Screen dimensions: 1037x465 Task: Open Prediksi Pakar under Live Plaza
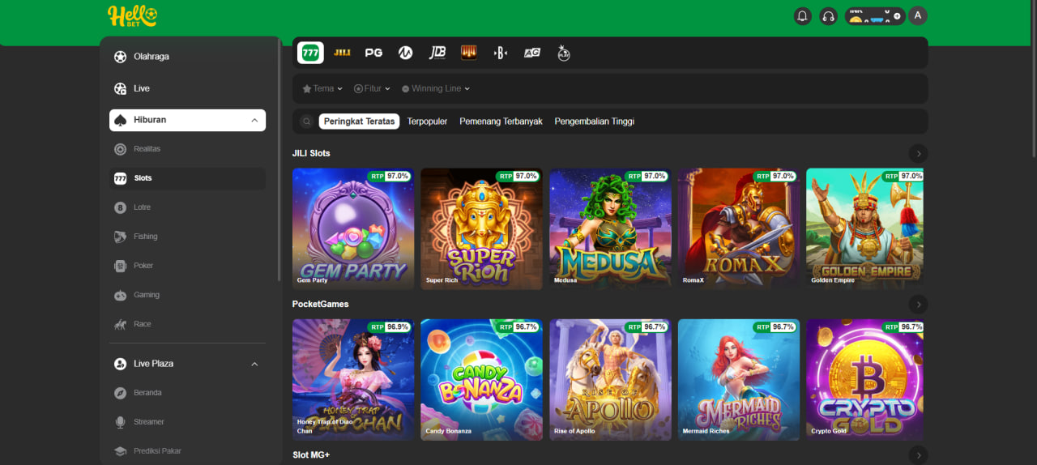pos(187,451)
